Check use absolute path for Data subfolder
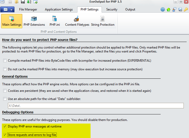Image resolution: width=189 pixels, height=138 pixels. click(x=5, y=99)
